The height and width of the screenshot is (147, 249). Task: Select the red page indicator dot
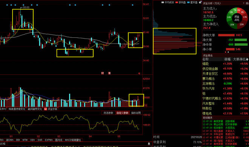point(226,52)
